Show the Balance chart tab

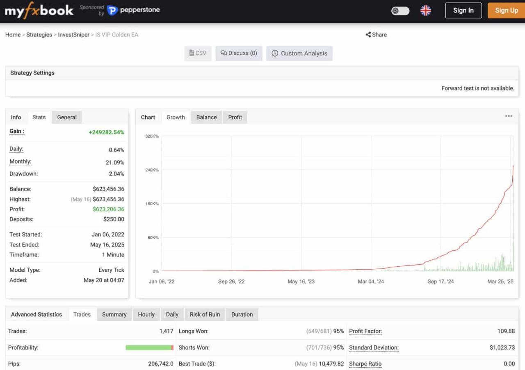tap(206, 117)
